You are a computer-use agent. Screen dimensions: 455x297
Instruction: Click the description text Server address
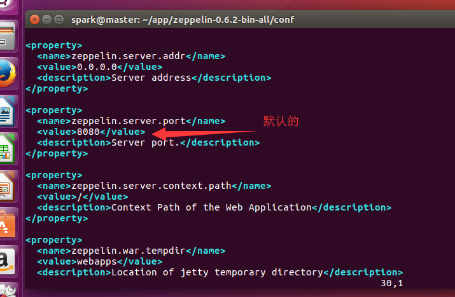click(151, 78)
